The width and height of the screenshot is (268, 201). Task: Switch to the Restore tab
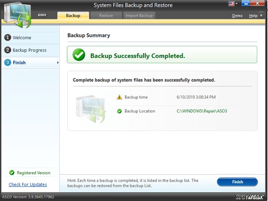coord(106,16)
